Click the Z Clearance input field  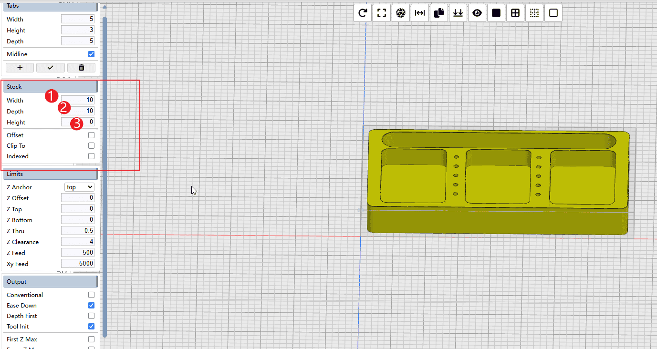coord(78,242)
